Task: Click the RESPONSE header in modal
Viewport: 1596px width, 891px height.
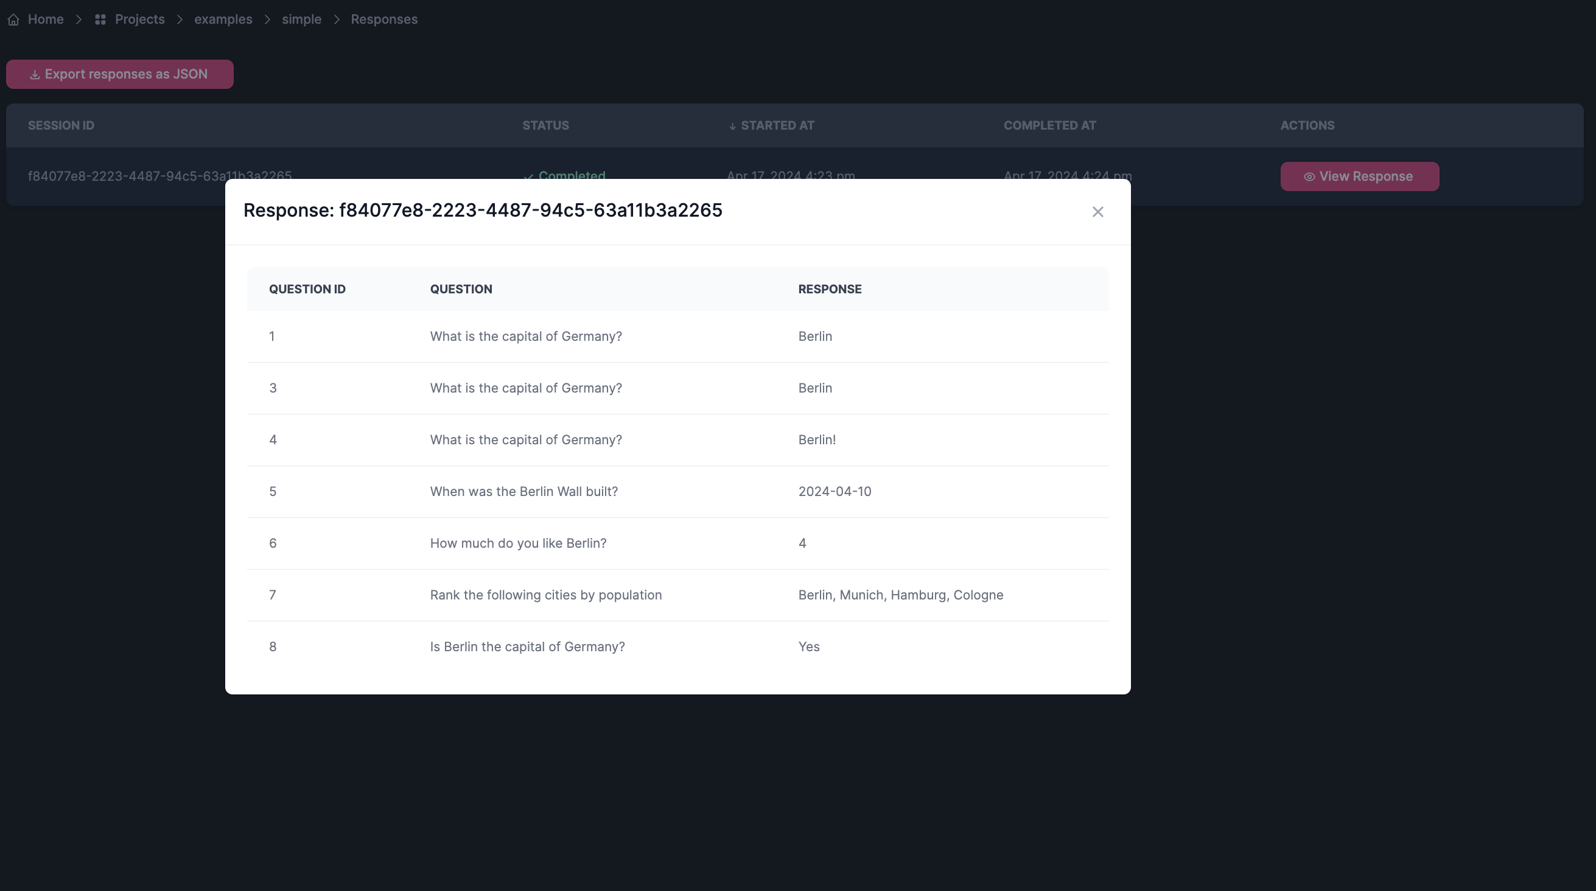Action: [830, 289]
